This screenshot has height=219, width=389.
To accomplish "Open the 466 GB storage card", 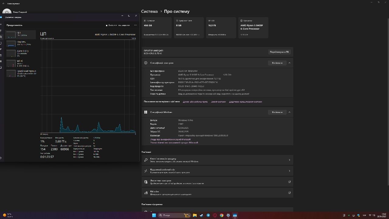I will pos(157,28).
